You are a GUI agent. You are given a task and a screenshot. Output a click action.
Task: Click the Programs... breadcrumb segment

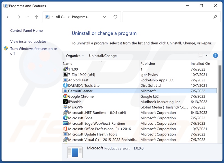coord(81,17)
